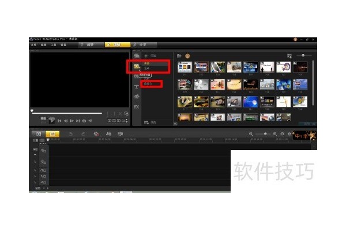
Task: Click the project duration clock icon
Action: 289,134
